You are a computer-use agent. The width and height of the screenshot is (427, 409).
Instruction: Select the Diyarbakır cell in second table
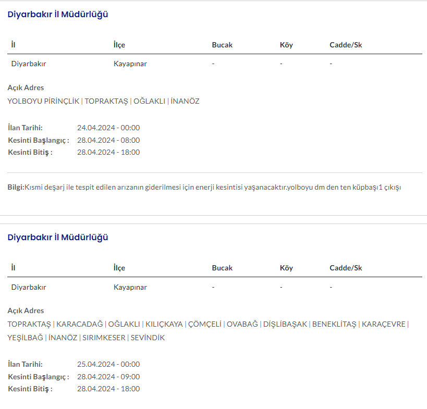[x=29, y=287]
